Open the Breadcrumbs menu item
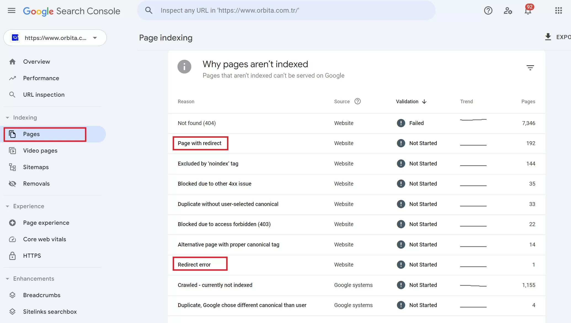Screen dimensions: 571x323 tap(53, 295)
